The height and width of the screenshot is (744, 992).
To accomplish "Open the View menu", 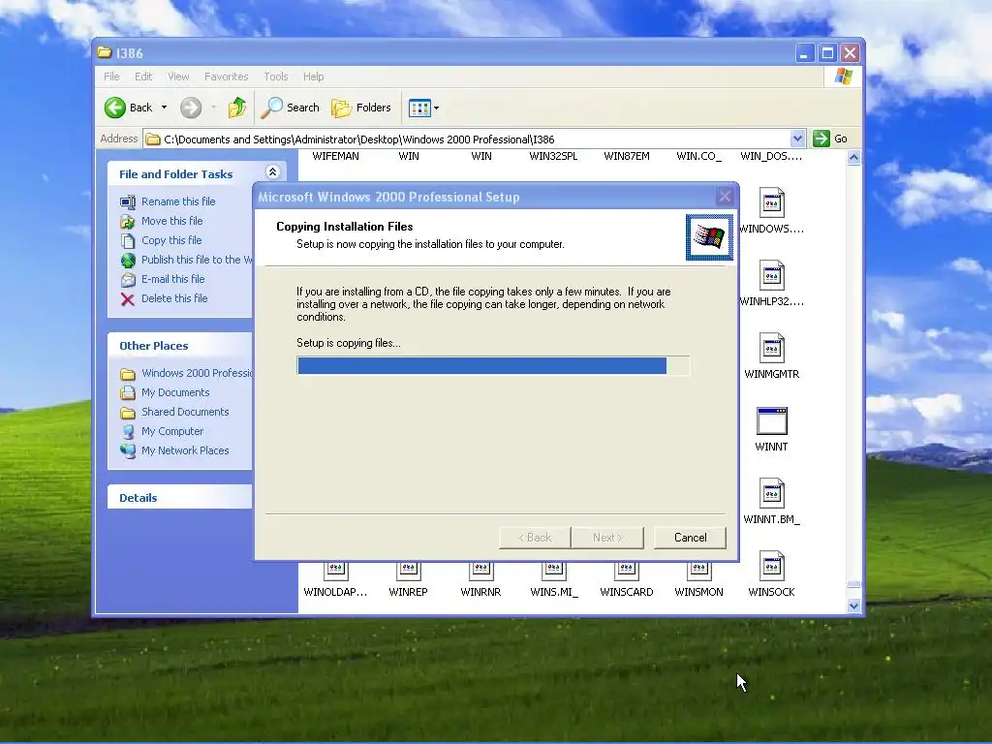I will (x=178, y=77).
